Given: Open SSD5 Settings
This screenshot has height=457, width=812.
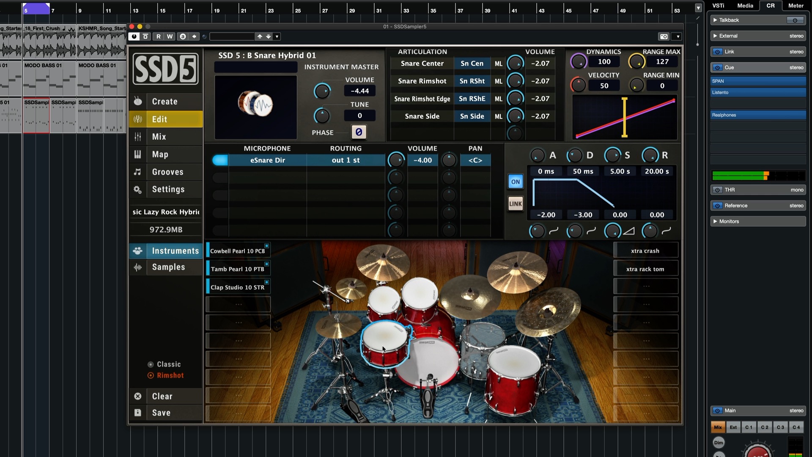Looking at the screenshot, I should tap(168, 190).
